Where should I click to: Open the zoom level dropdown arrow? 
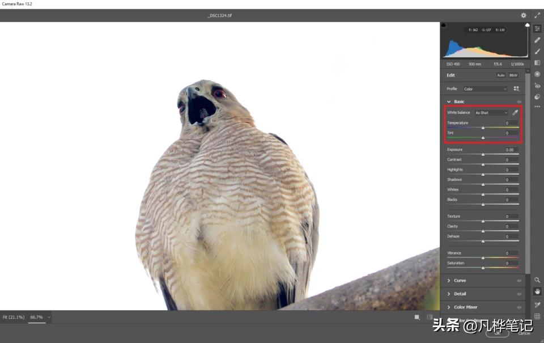tap(49, 317)
